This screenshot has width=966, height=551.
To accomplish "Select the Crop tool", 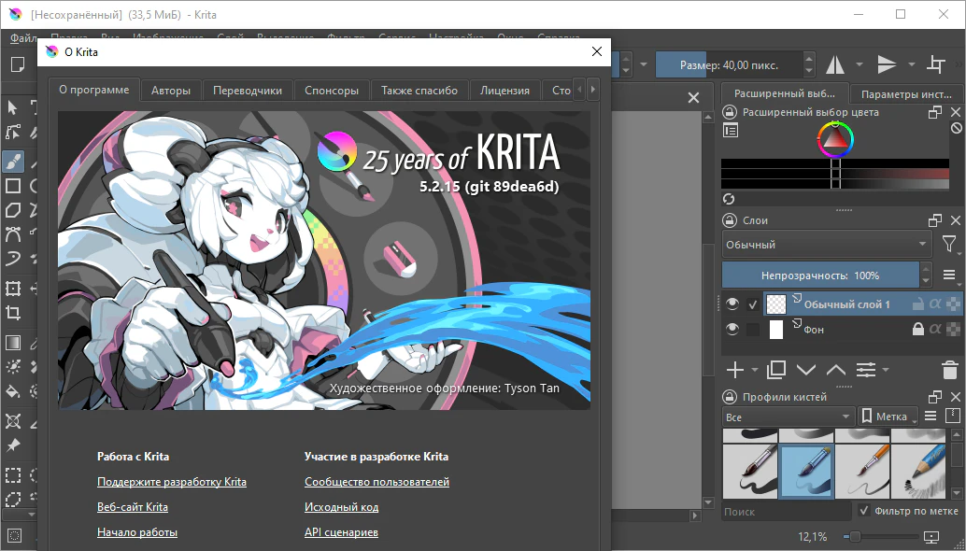I will tap(13, 313).
